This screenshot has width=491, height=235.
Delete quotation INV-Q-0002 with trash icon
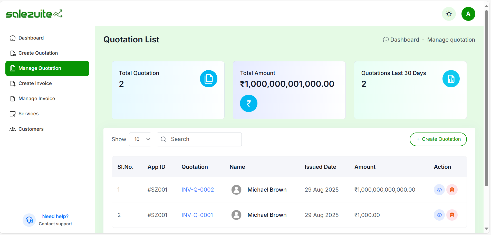(452, 190)
